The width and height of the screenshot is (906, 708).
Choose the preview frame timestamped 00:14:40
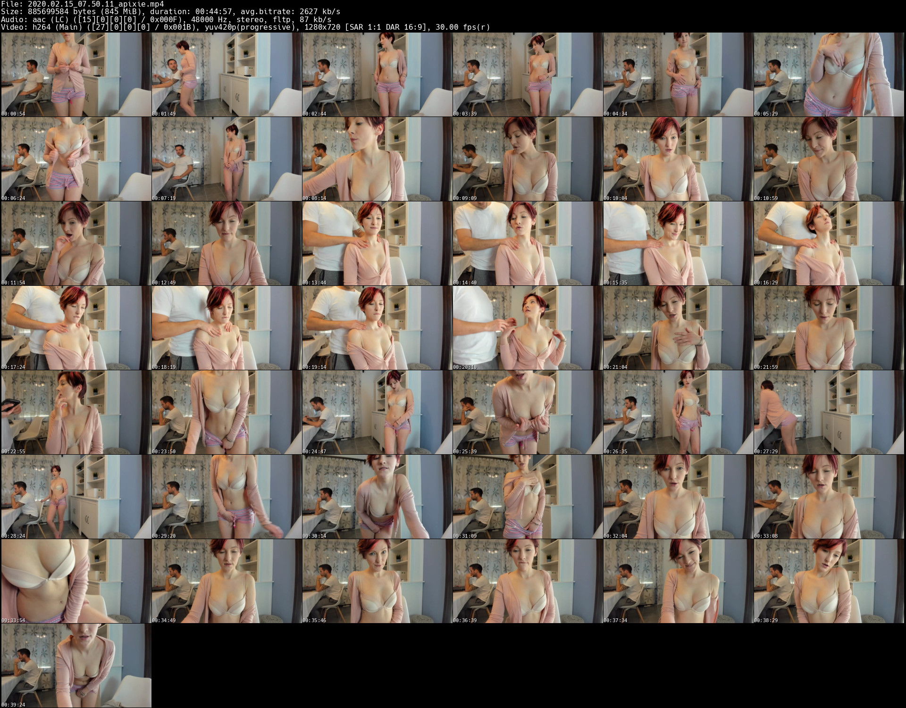tap(528, 243)
